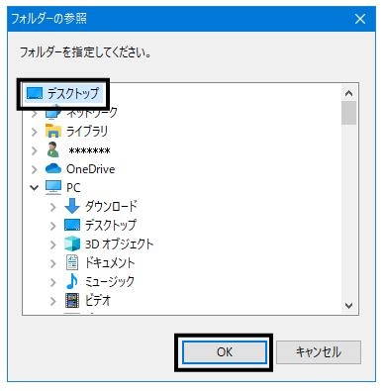Select the Library (ライブラリ) folder icon
Screen dimensions: 384x391
click(53, 131)
